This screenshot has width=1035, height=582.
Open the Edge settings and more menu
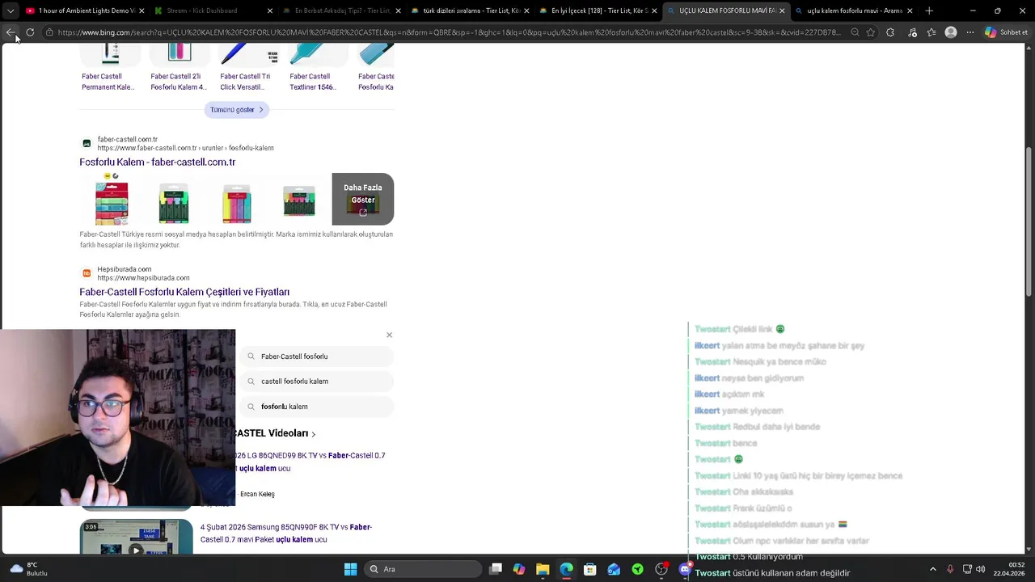pos(970,32)
